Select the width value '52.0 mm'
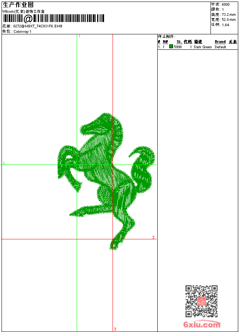This screenshot has height=332, width=239. 229,20
